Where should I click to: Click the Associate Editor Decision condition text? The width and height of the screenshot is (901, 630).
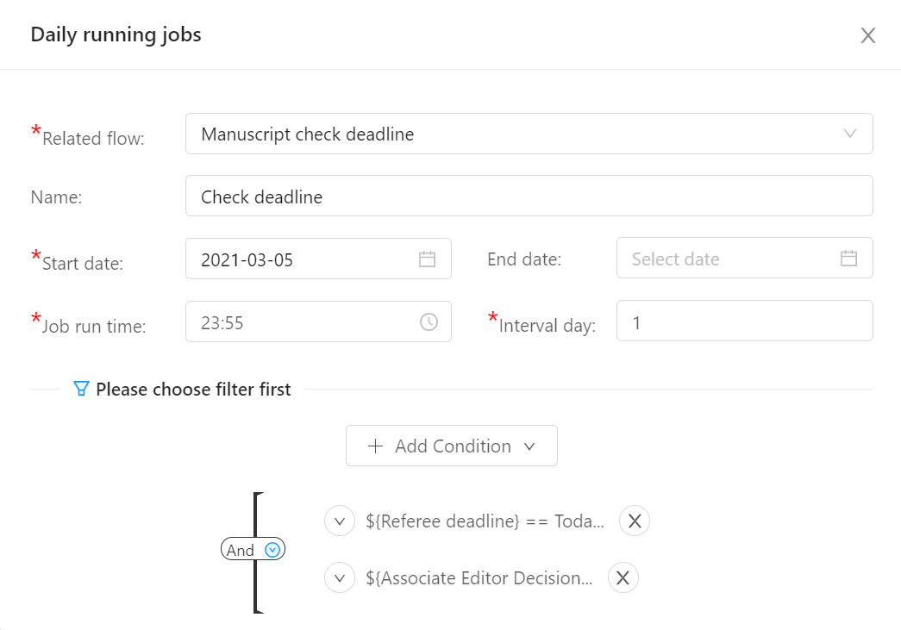pos(479,577)
